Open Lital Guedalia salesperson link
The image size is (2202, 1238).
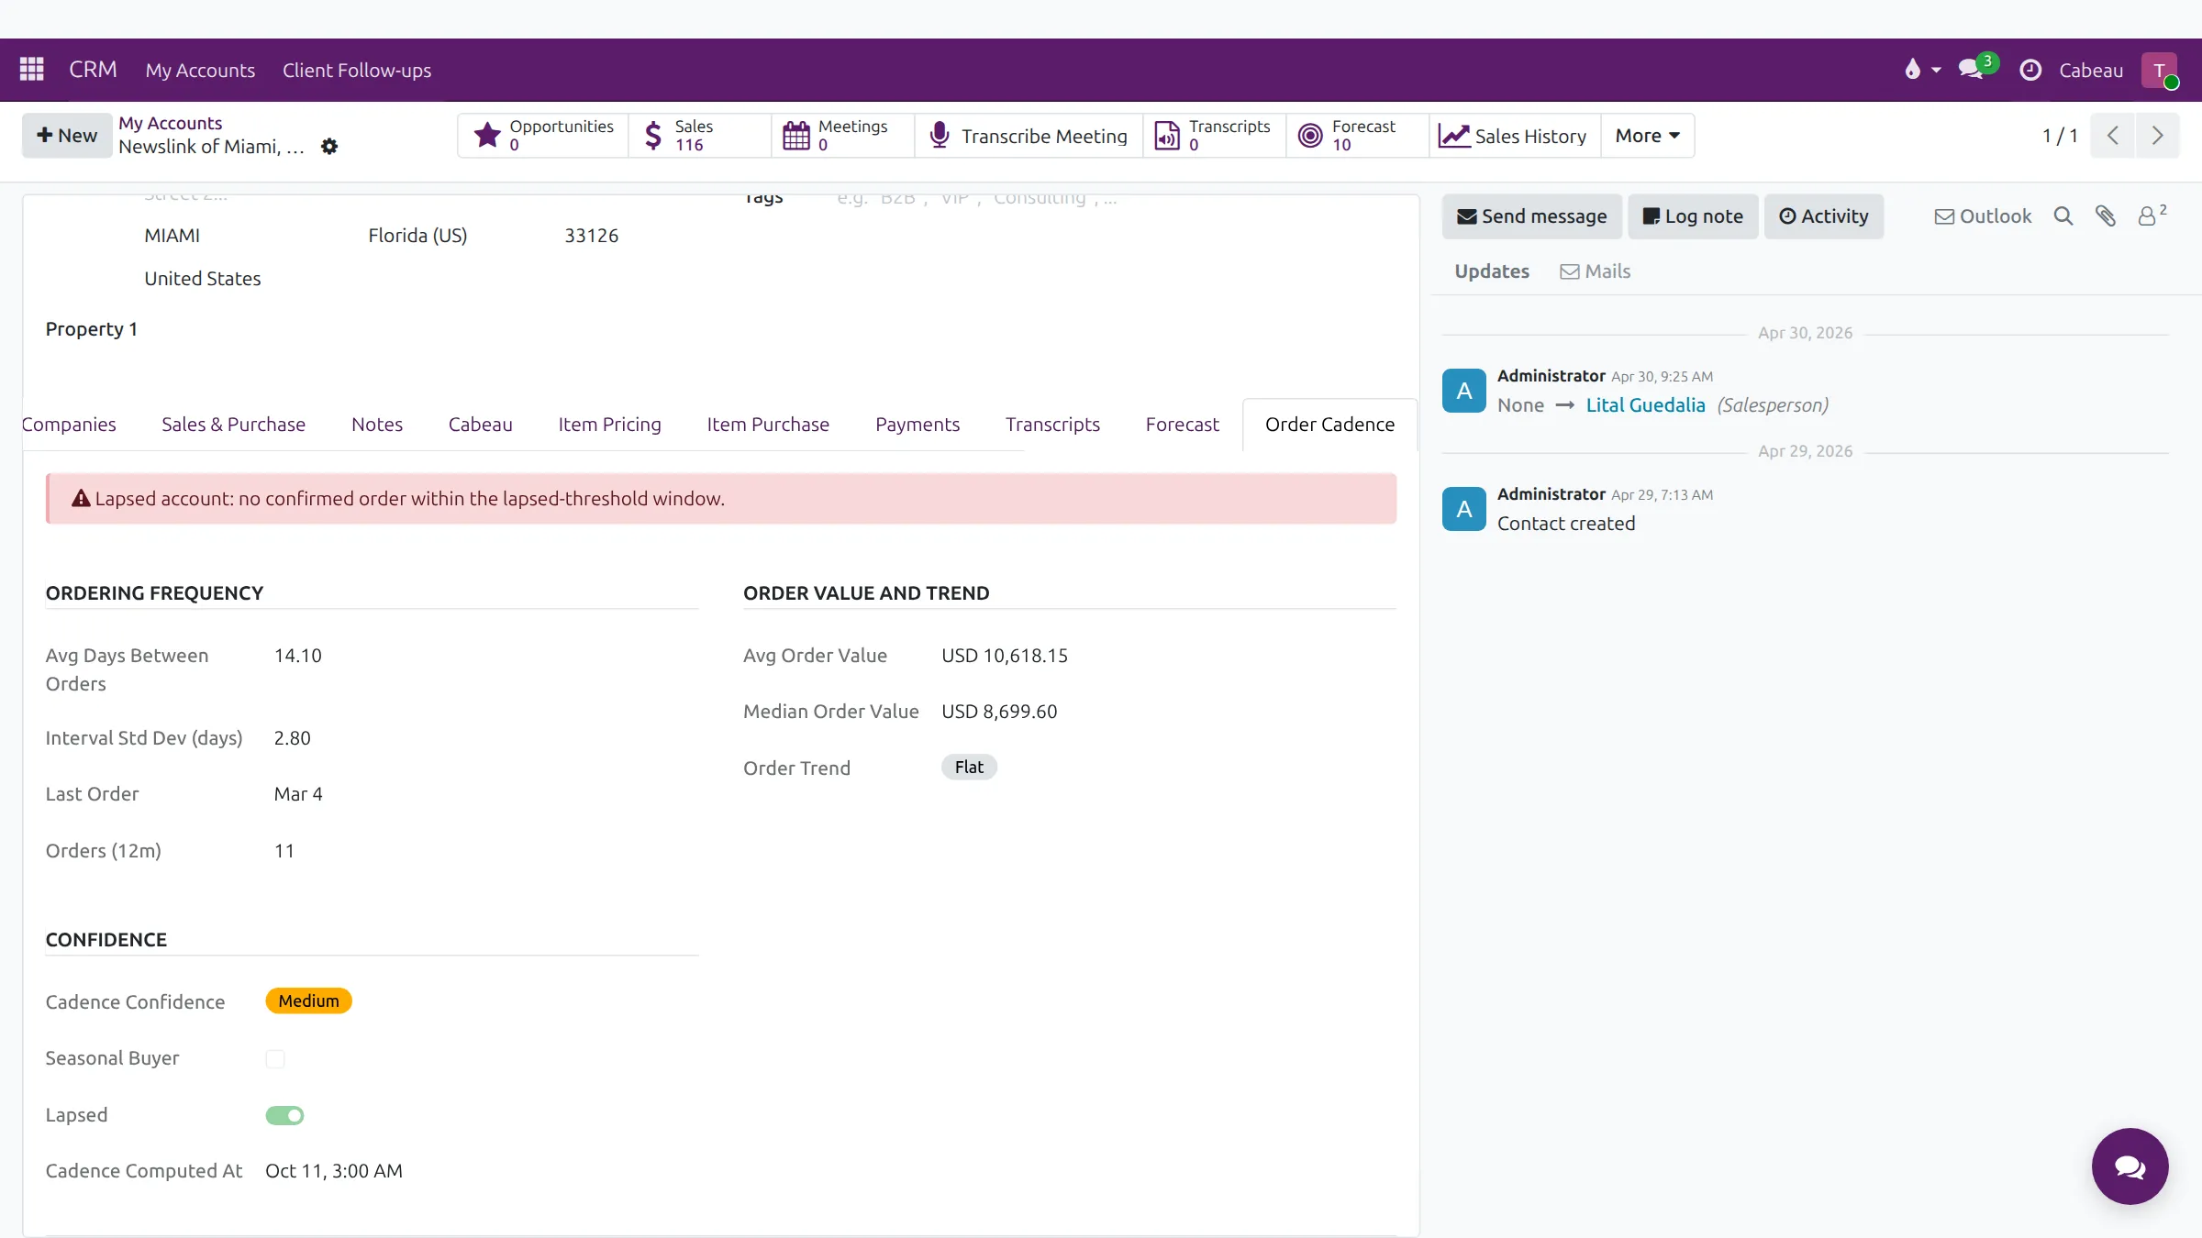pyautogui.click(x=1646, y=405)
